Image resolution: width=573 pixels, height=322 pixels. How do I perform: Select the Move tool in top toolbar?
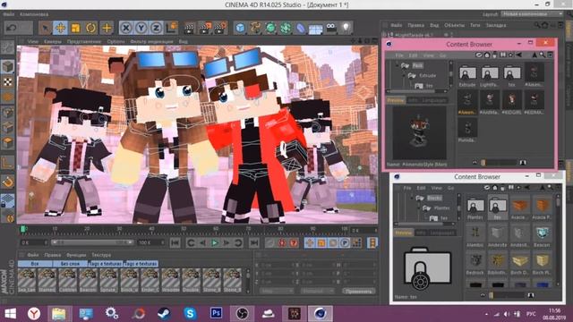pyautogui.click(x=60, y=28)
